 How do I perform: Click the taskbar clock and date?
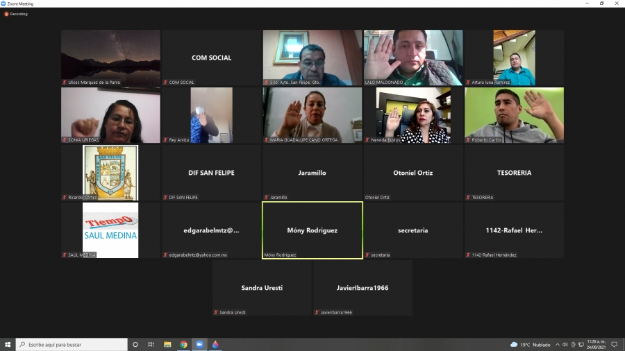[596, 344]
